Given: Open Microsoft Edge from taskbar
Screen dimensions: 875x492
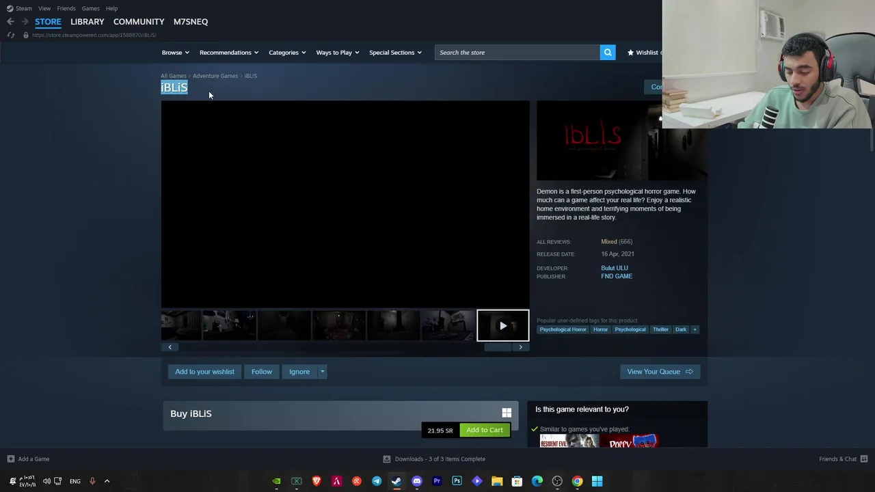Looking at the screenshot, I should [x=537, y=481].
